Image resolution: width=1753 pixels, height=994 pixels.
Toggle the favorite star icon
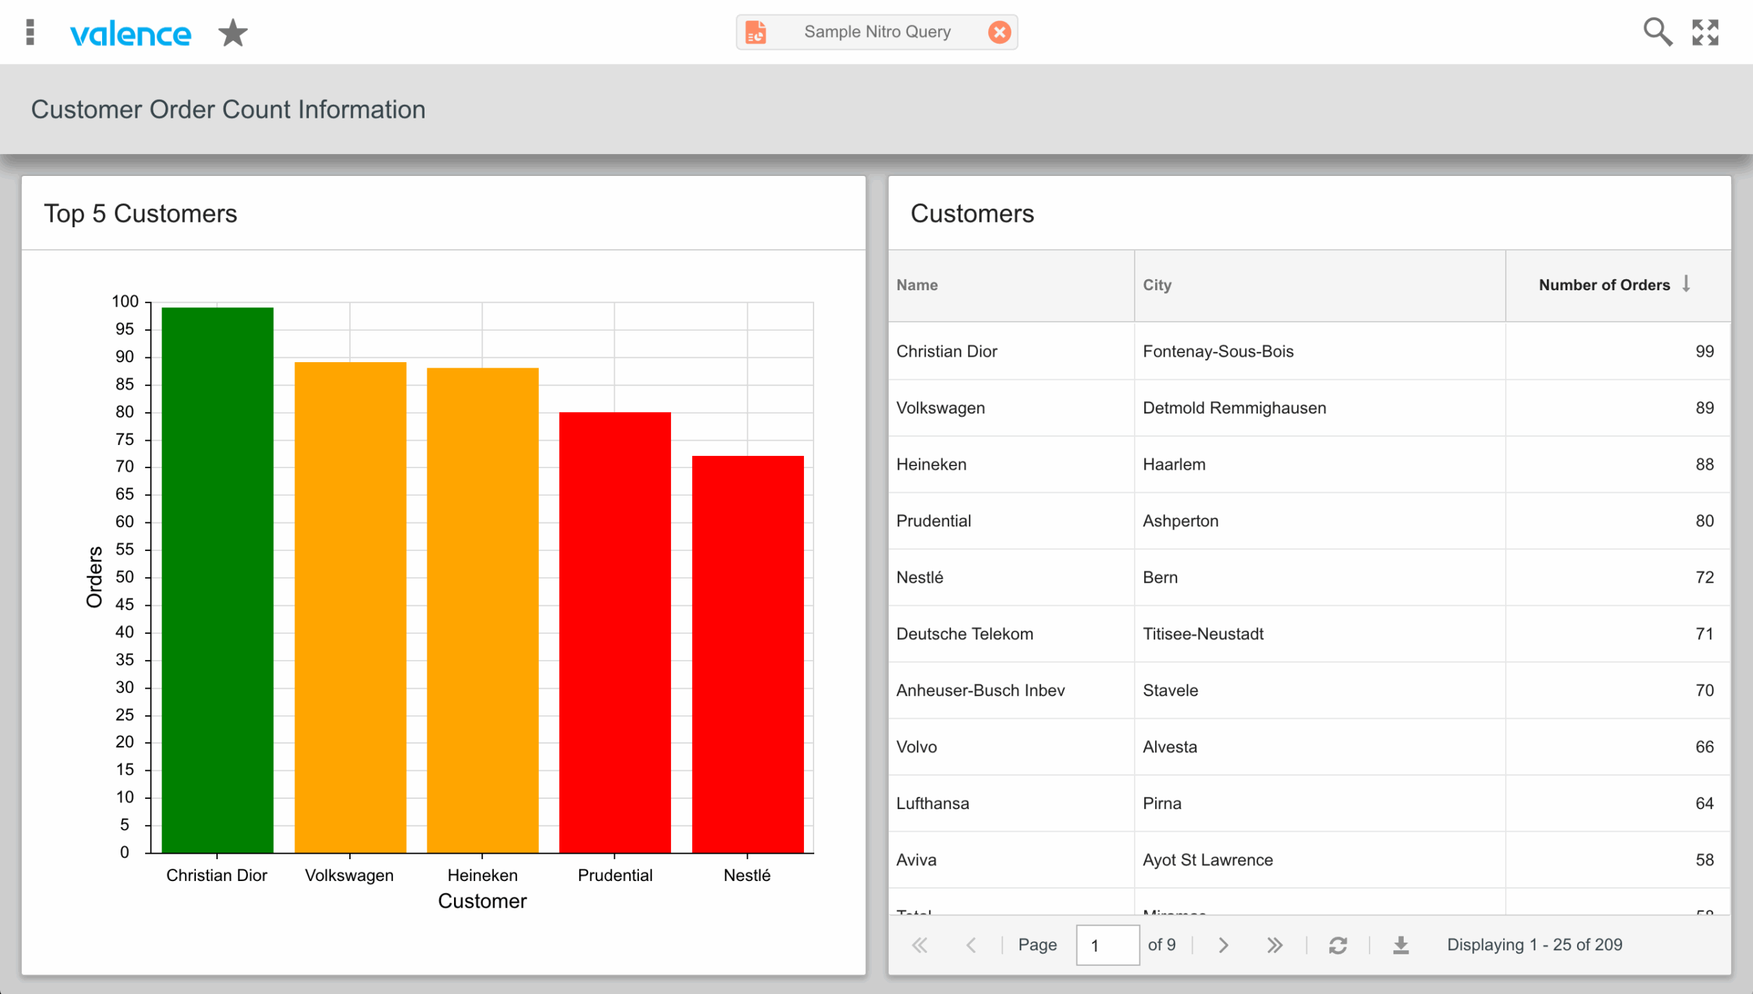click(233, 32)
